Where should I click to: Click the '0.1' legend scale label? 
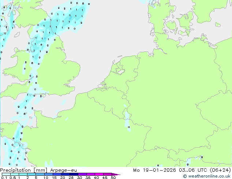click(4, 178)
